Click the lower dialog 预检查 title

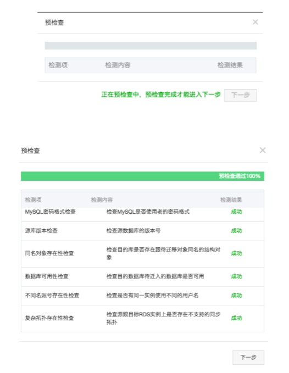point(30,151)
